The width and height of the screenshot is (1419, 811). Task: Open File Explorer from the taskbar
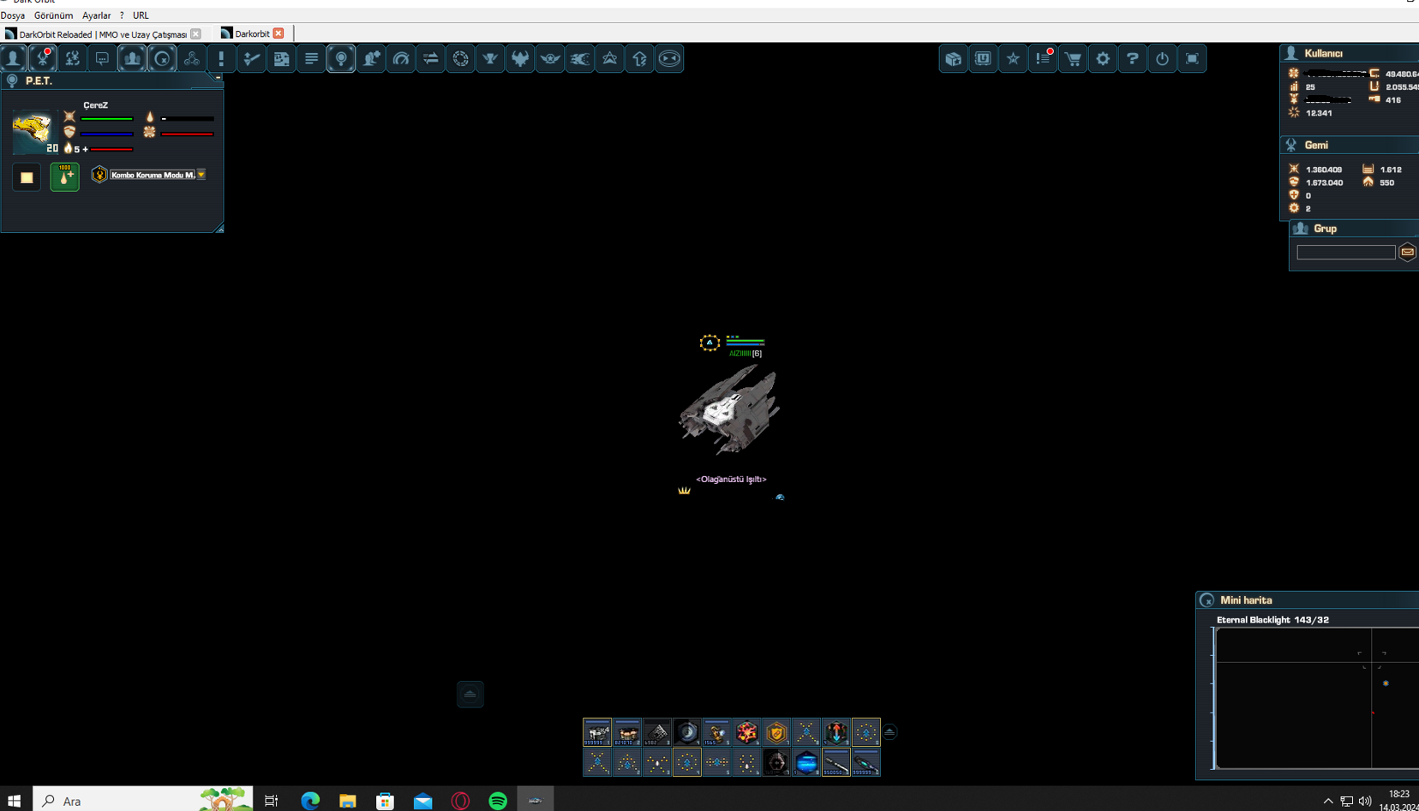[347, 801]
